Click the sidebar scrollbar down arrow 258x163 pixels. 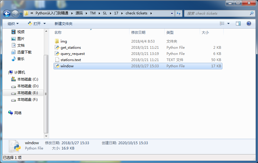point(46,136)
